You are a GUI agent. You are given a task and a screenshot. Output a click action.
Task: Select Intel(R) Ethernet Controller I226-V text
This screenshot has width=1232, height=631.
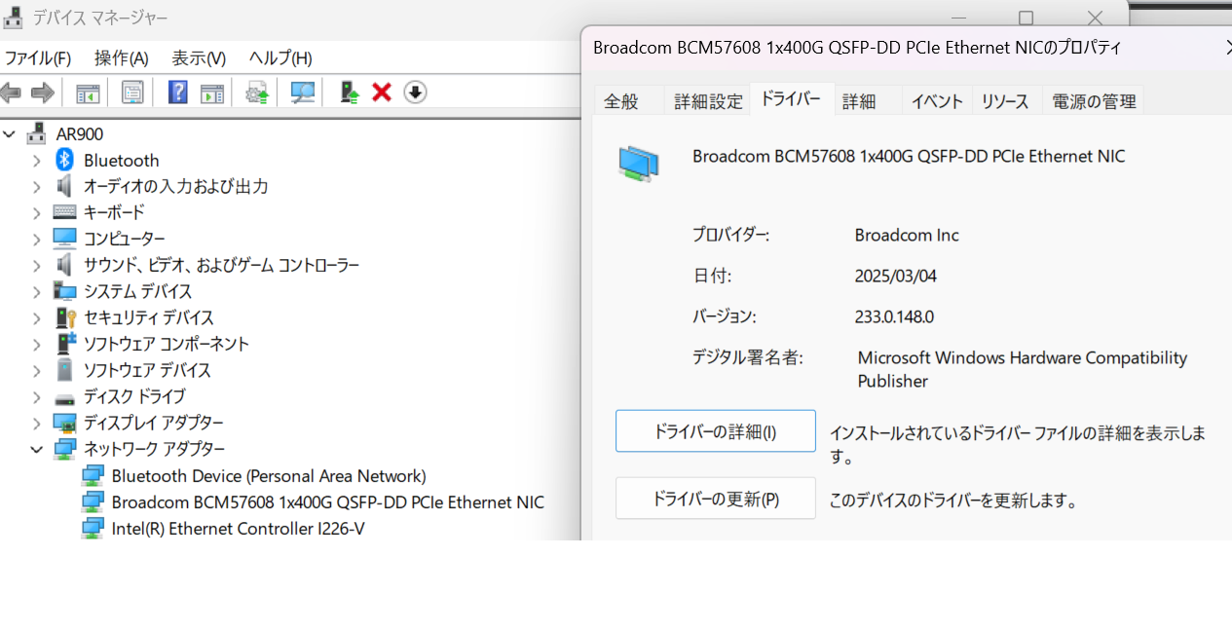(238, 529)
